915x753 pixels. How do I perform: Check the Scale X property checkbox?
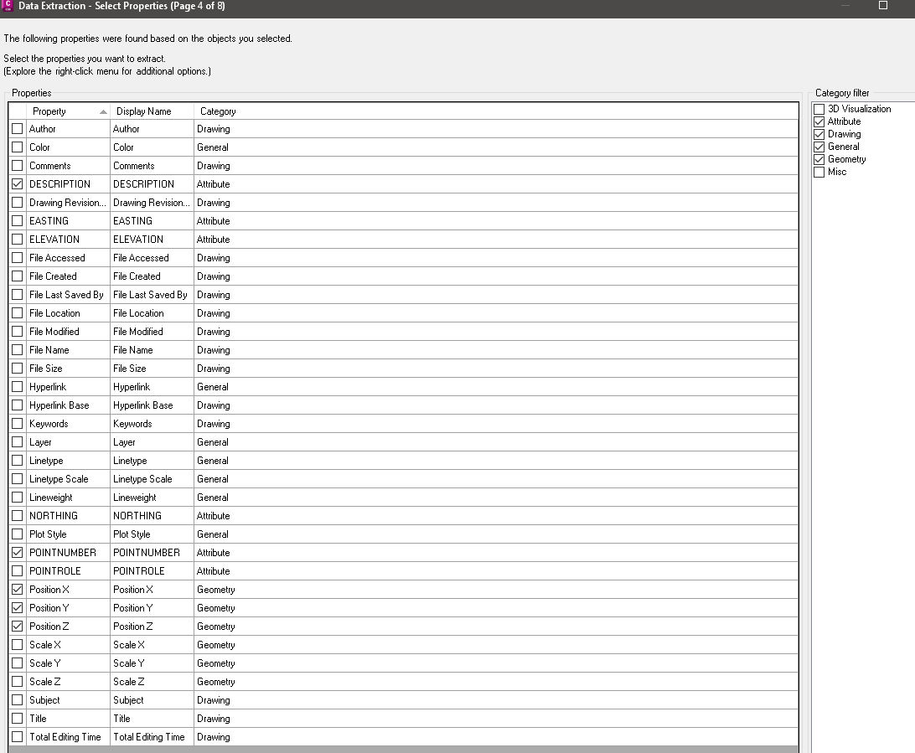(x=18, y=644)
